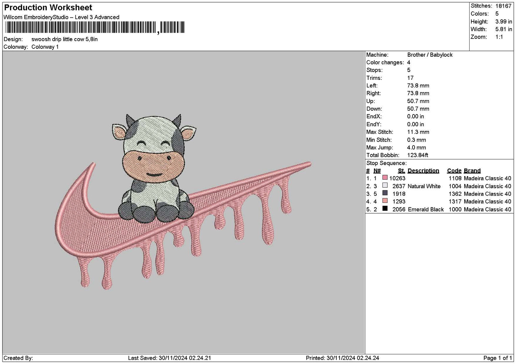516x364 pixels.
Task: Click the Brother / Babylock machine value
Action: point(430,55)
